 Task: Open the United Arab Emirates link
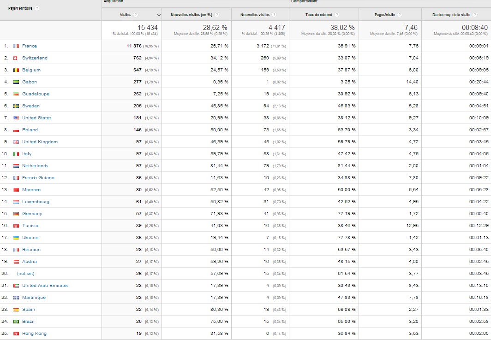pos(45,286)
